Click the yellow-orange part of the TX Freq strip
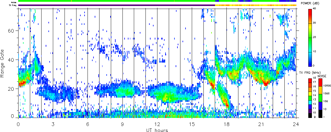Image resolution: width=331 pixels, height=132 pixels. tap(256, 5)
